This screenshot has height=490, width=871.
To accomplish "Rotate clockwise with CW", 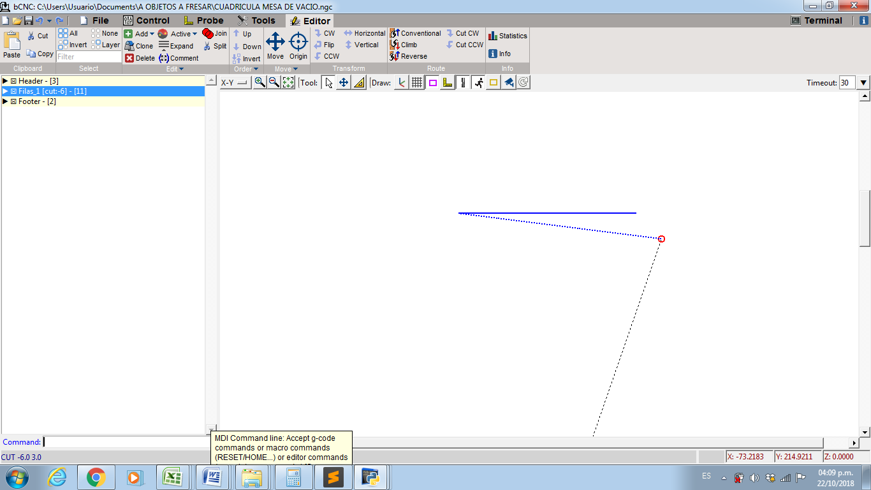I will pos(325,33).
